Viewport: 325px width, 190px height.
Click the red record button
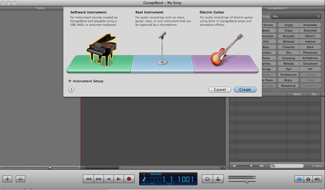click(x=129, y=179)
